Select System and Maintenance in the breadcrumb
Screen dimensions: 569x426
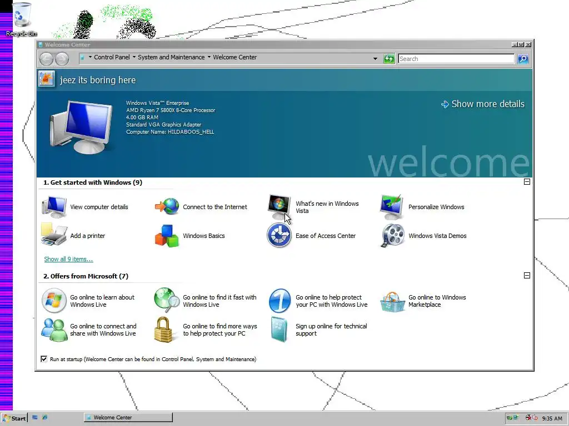click(171, 57)
